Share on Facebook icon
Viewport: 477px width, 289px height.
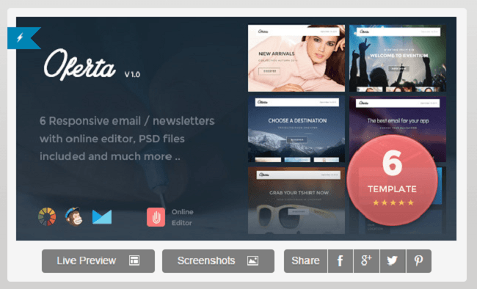pyautogui.click(x=341, y=261)
